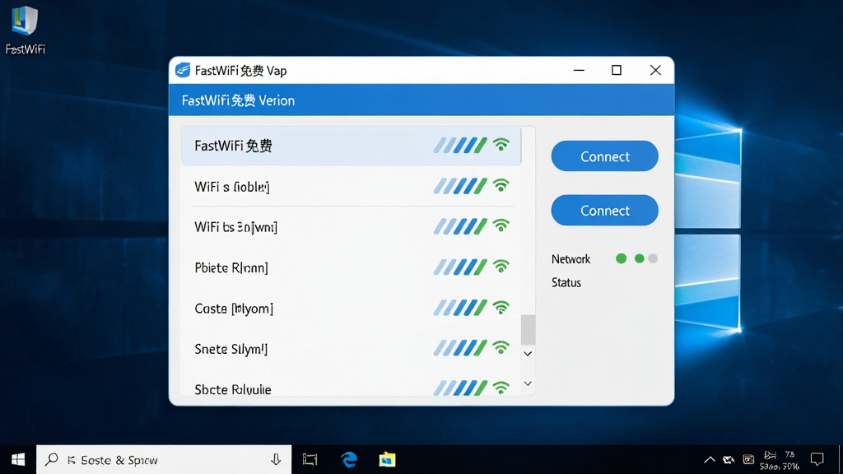Click the lower Connect button

[604, 210]
